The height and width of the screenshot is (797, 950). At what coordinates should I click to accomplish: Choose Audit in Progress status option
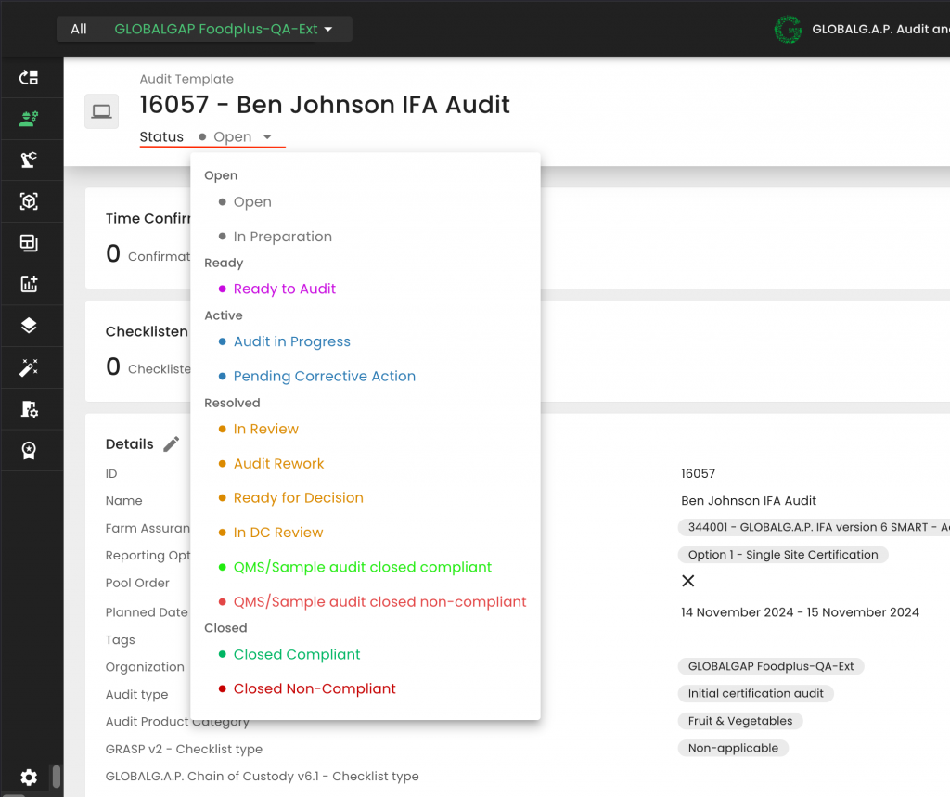click(291, 341)
